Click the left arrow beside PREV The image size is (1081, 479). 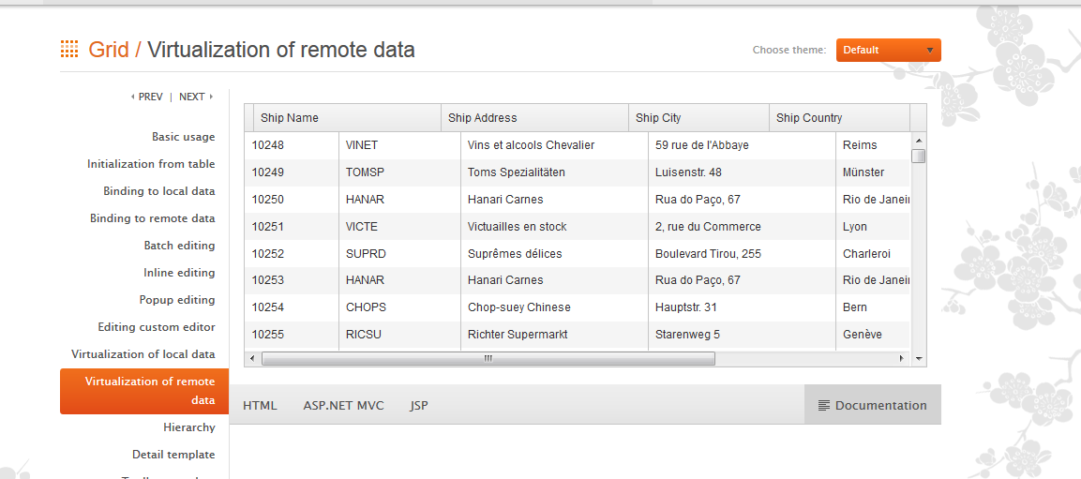coord(132,97)
